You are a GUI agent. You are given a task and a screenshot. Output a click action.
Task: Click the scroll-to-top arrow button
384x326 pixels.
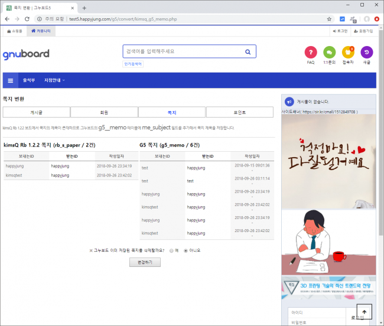[364, 311]
